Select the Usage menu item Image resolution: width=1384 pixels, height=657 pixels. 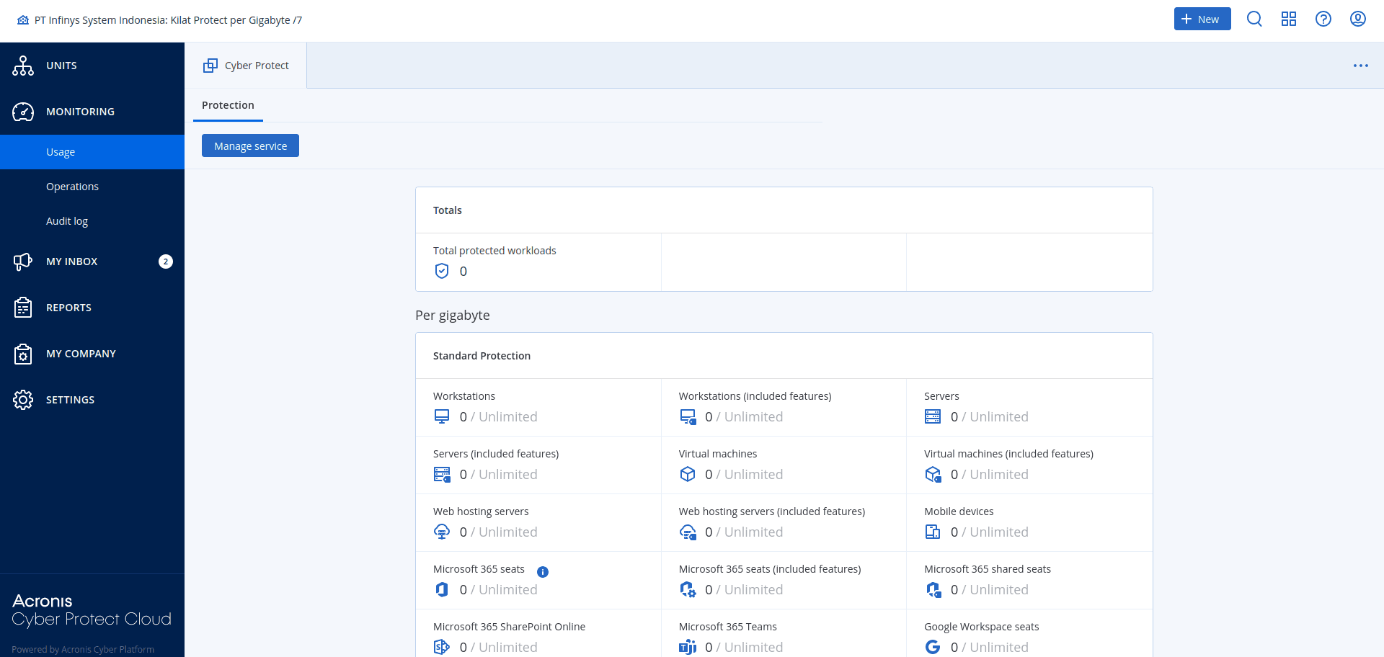[61, 152]
